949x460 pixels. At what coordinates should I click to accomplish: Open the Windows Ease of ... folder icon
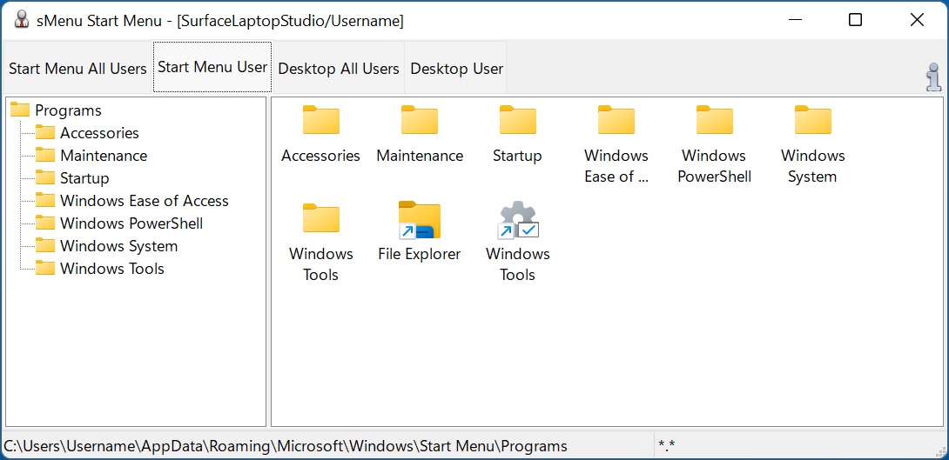(x=616, y=120)
